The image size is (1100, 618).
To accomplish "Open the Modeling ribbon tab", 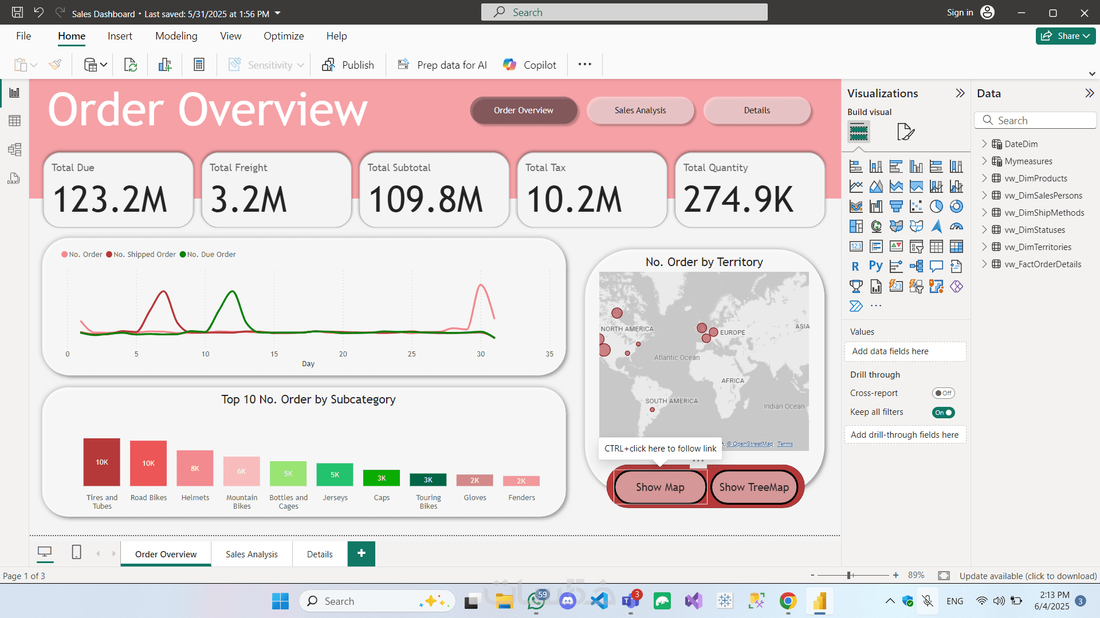I will pyautogui.click(x=176, y=36).
